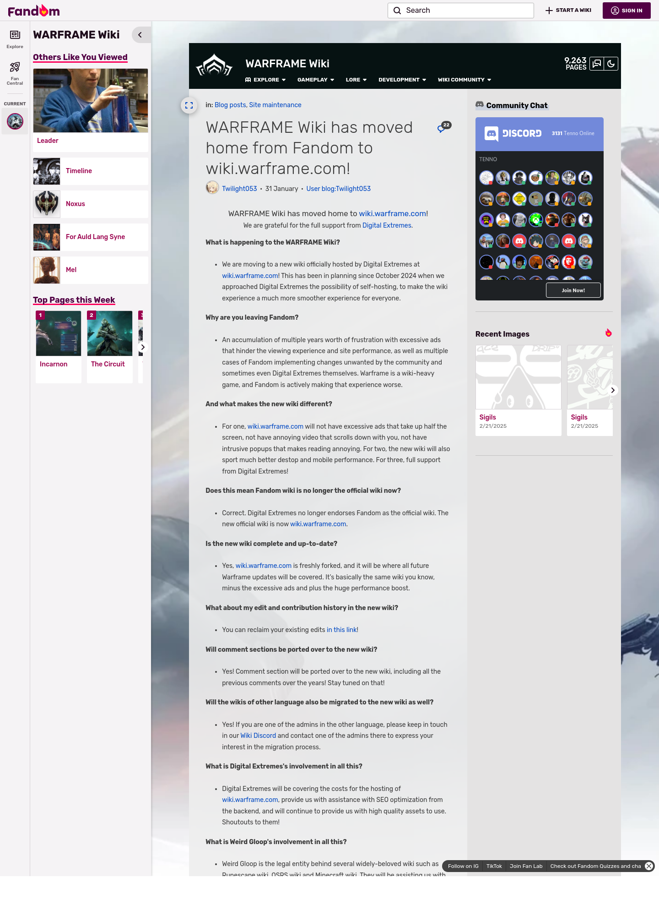Click the 9,263 Pages counter
659x916 pixels.
tap(575, 64)
